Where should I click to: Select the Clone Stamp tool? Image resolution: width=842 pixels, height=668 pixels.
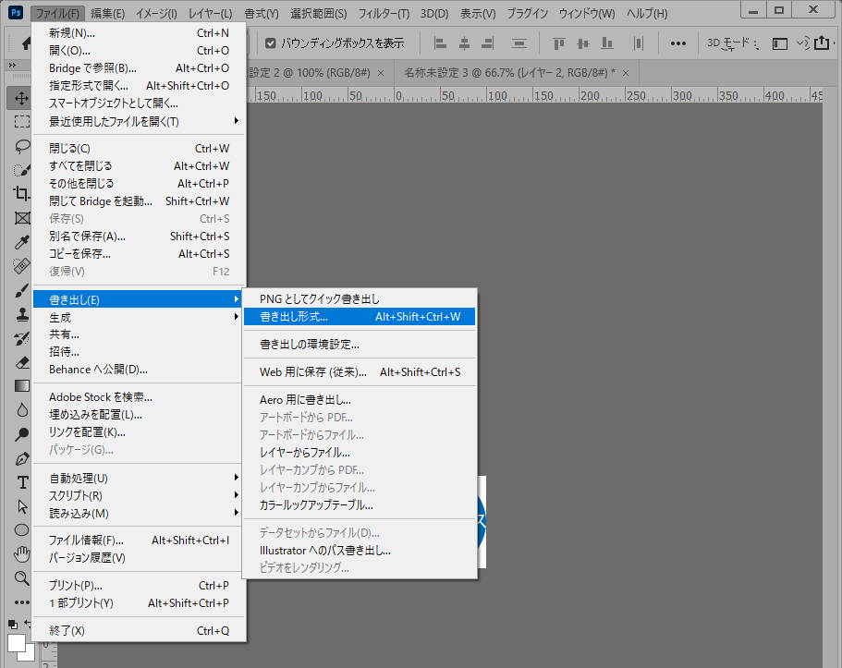21,315
